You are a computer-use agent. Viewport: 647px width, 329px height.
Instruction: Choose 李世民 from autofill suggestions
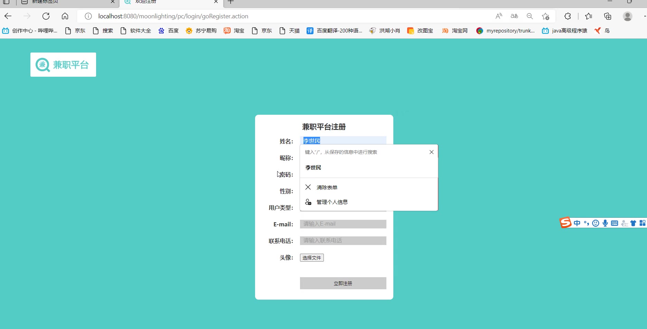coord(369,168)
